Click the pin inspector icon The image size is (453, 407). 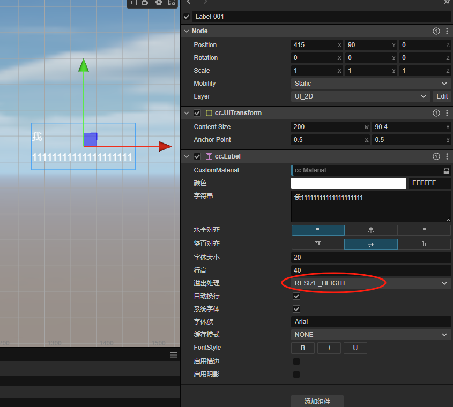coord(447,2)
